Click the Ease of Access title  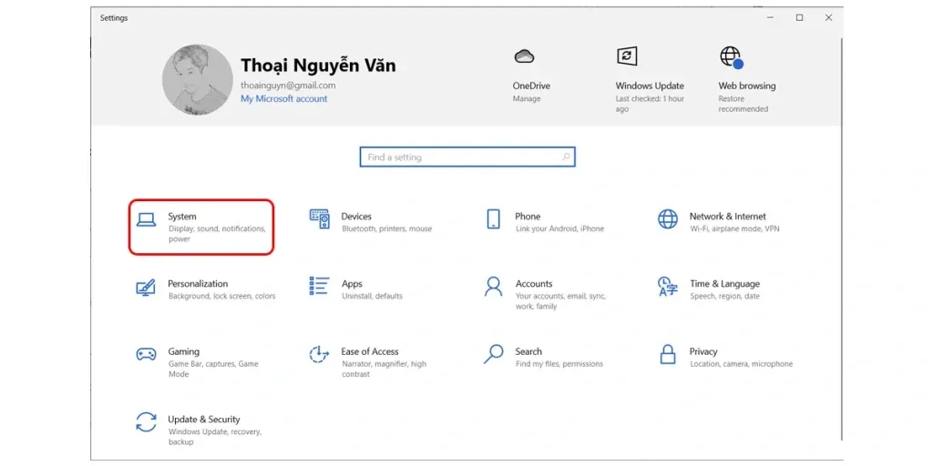370,351
